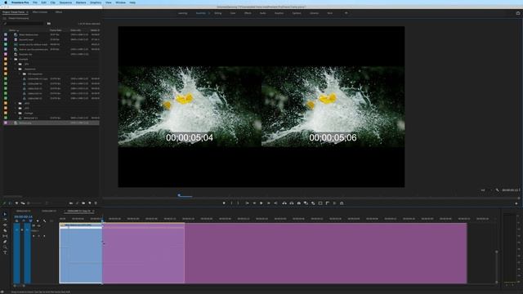Click Mark In in the Program Monitor
523x294 pixels.
click(231, 203)
